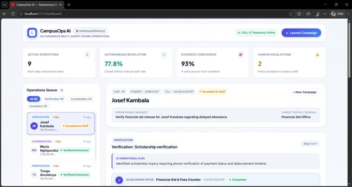Click Verified & Resolved badge for Maria Nghipandul

(x=75, y=150)
